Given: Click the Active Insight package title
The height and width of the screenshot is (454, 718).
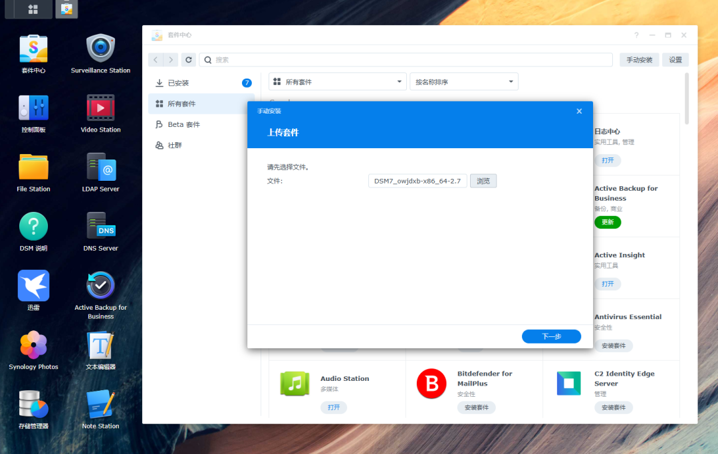Looking at the screenshot, I should coord(620,255).
